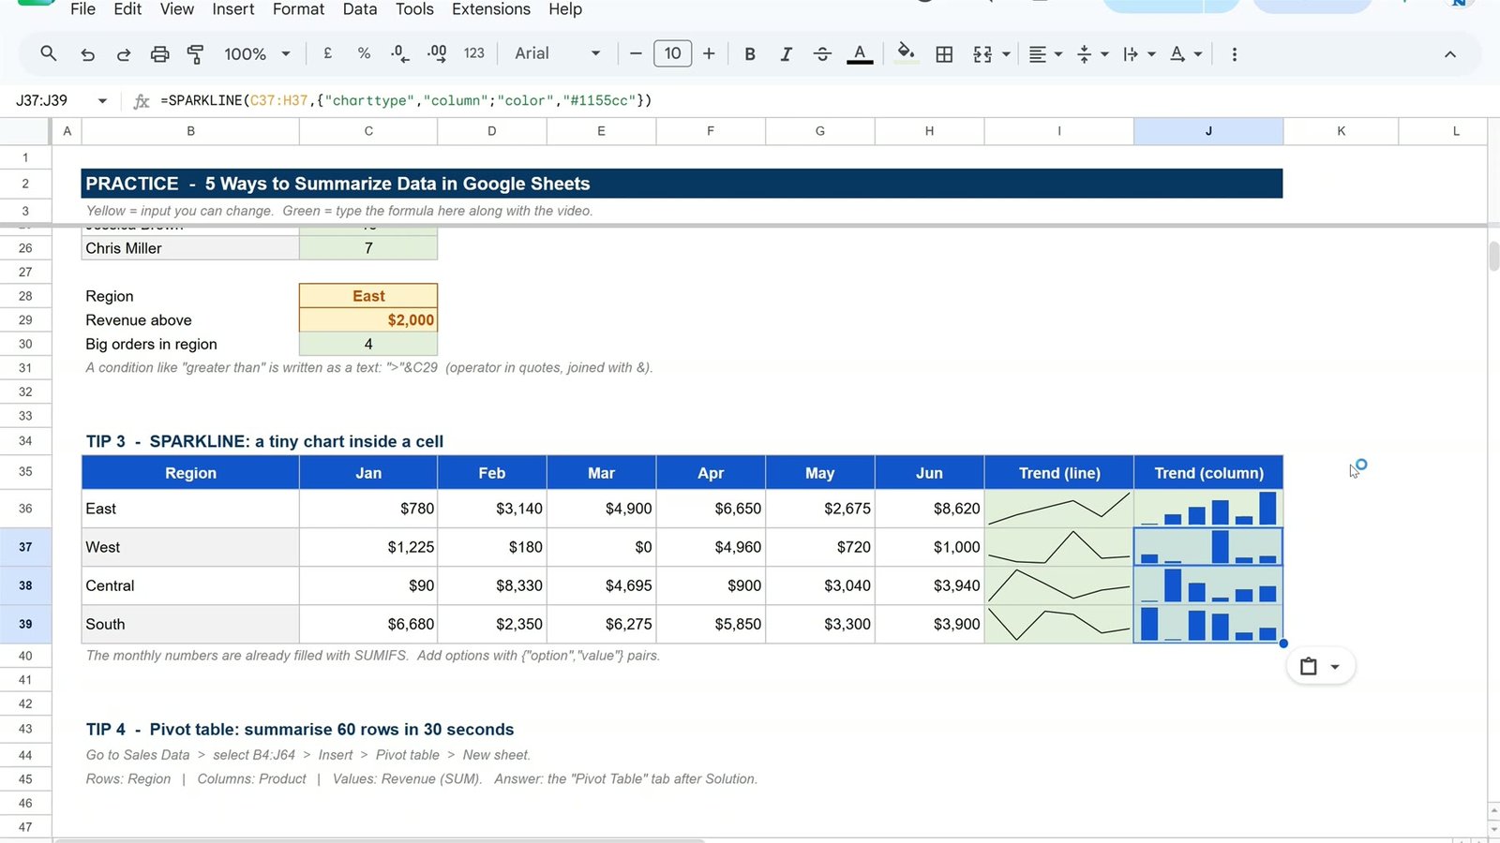
Task: Apply percent format icon
Action: click(x=364, y=53)
